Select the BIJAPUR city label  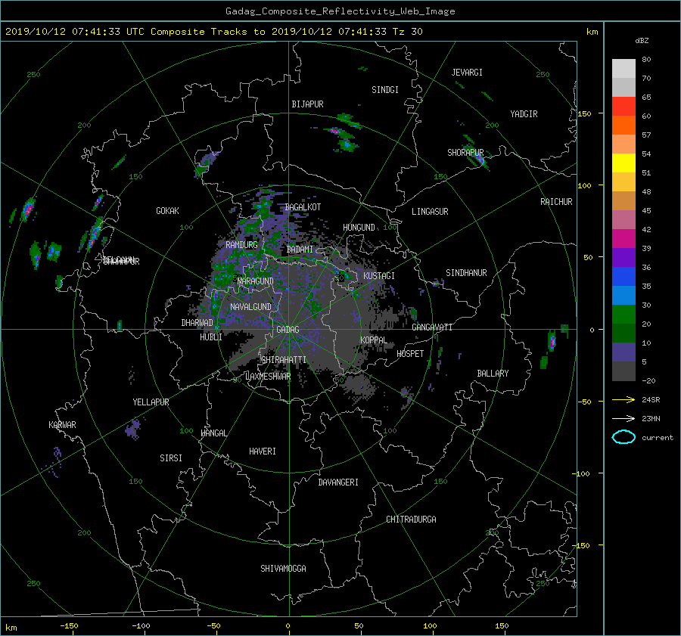307,104
